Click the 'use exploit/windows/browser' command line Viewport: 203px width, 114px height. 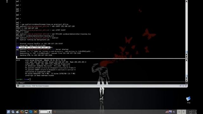[x=42, y=24]
